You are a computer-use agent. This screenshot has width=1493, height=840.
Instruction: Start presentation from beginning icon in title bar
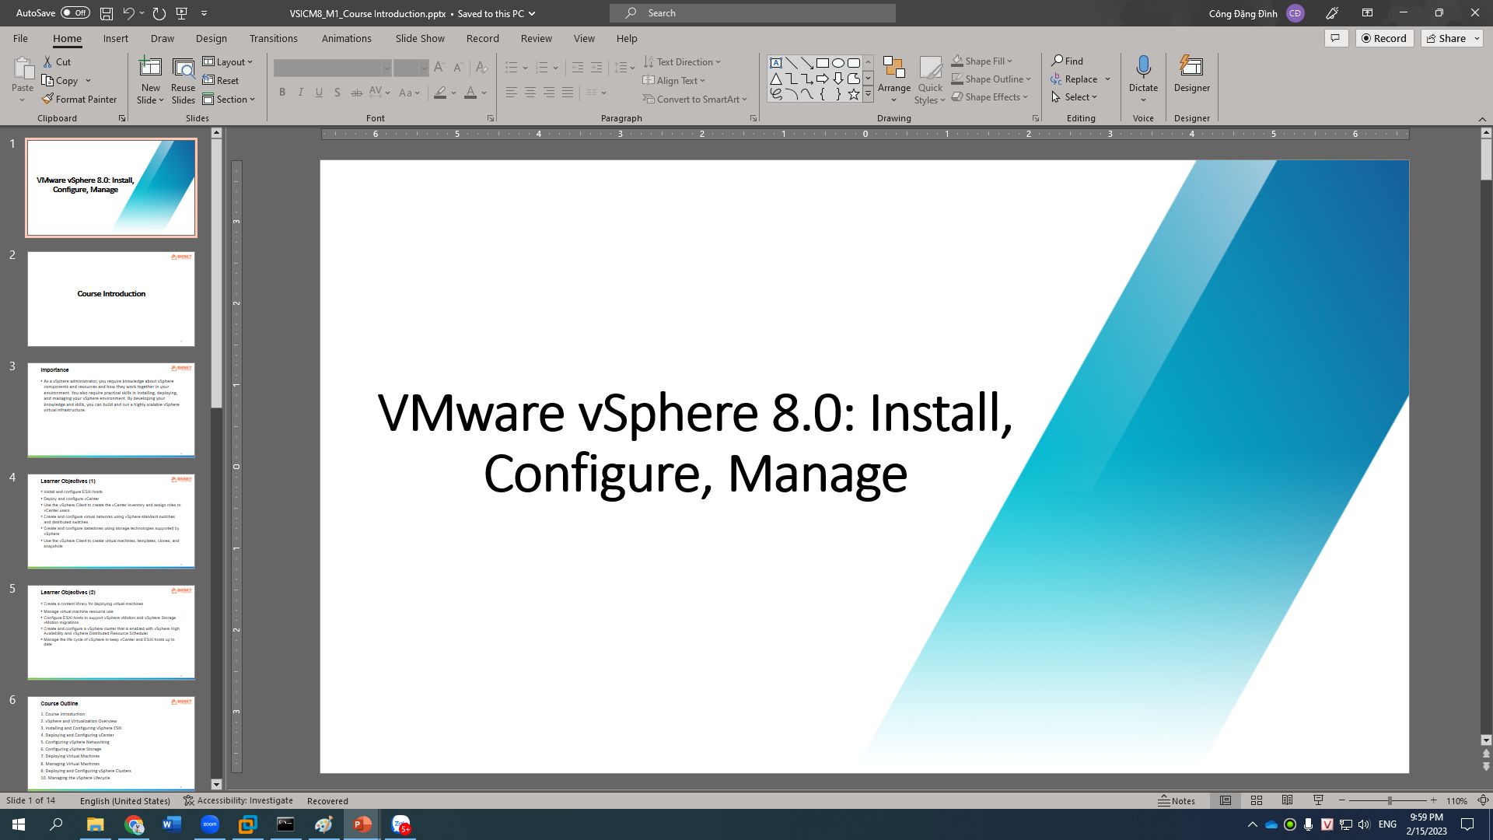[x=182, y=13]
